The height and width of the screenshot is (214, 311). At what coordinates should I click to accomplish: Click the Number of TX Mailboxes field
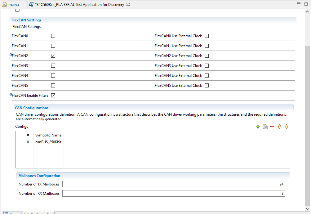[173, 184]
